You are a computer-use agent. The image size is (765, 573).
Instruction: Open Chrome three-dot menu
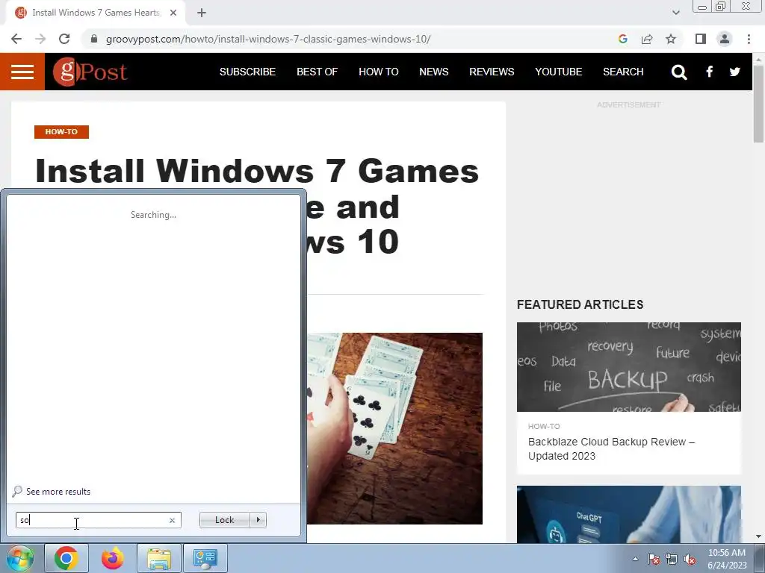click(749, 39)
